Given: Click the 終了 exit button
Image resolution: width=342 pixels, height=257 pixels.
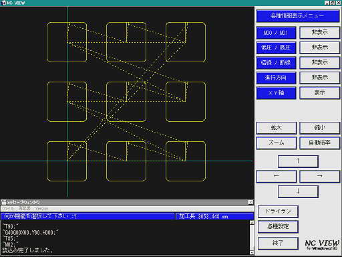Looking at the screenshot, I should [278, 243].
